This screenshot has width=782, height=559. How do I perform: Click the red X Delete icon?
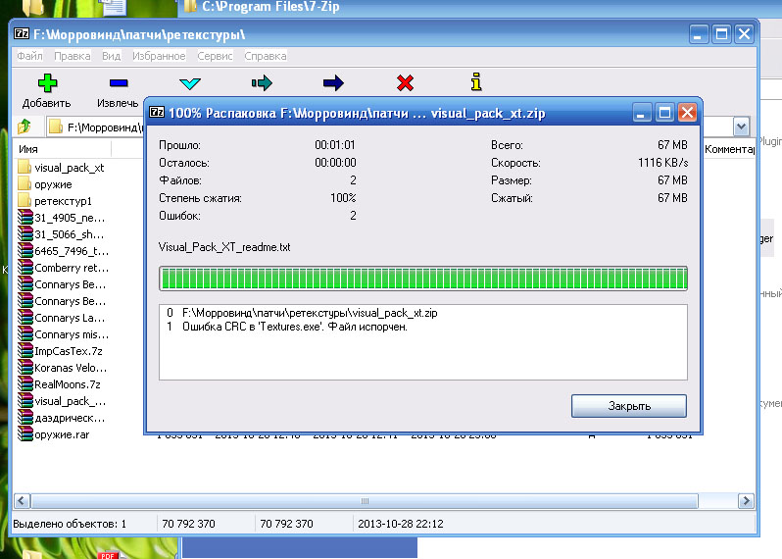pyautogui.click(x=405, y=82)
